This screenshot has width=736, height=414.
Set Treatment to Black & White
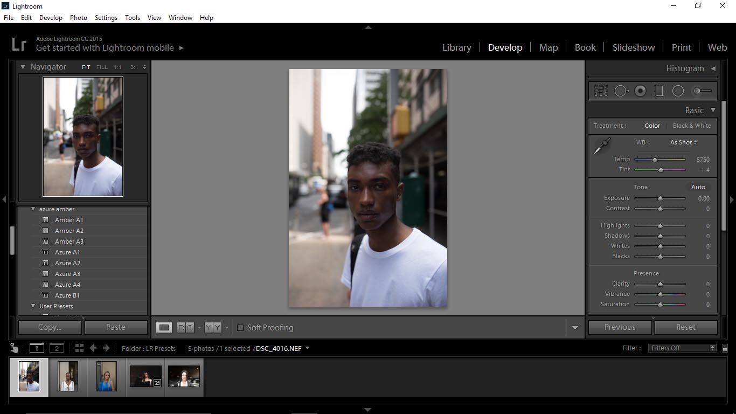point(692,126)
